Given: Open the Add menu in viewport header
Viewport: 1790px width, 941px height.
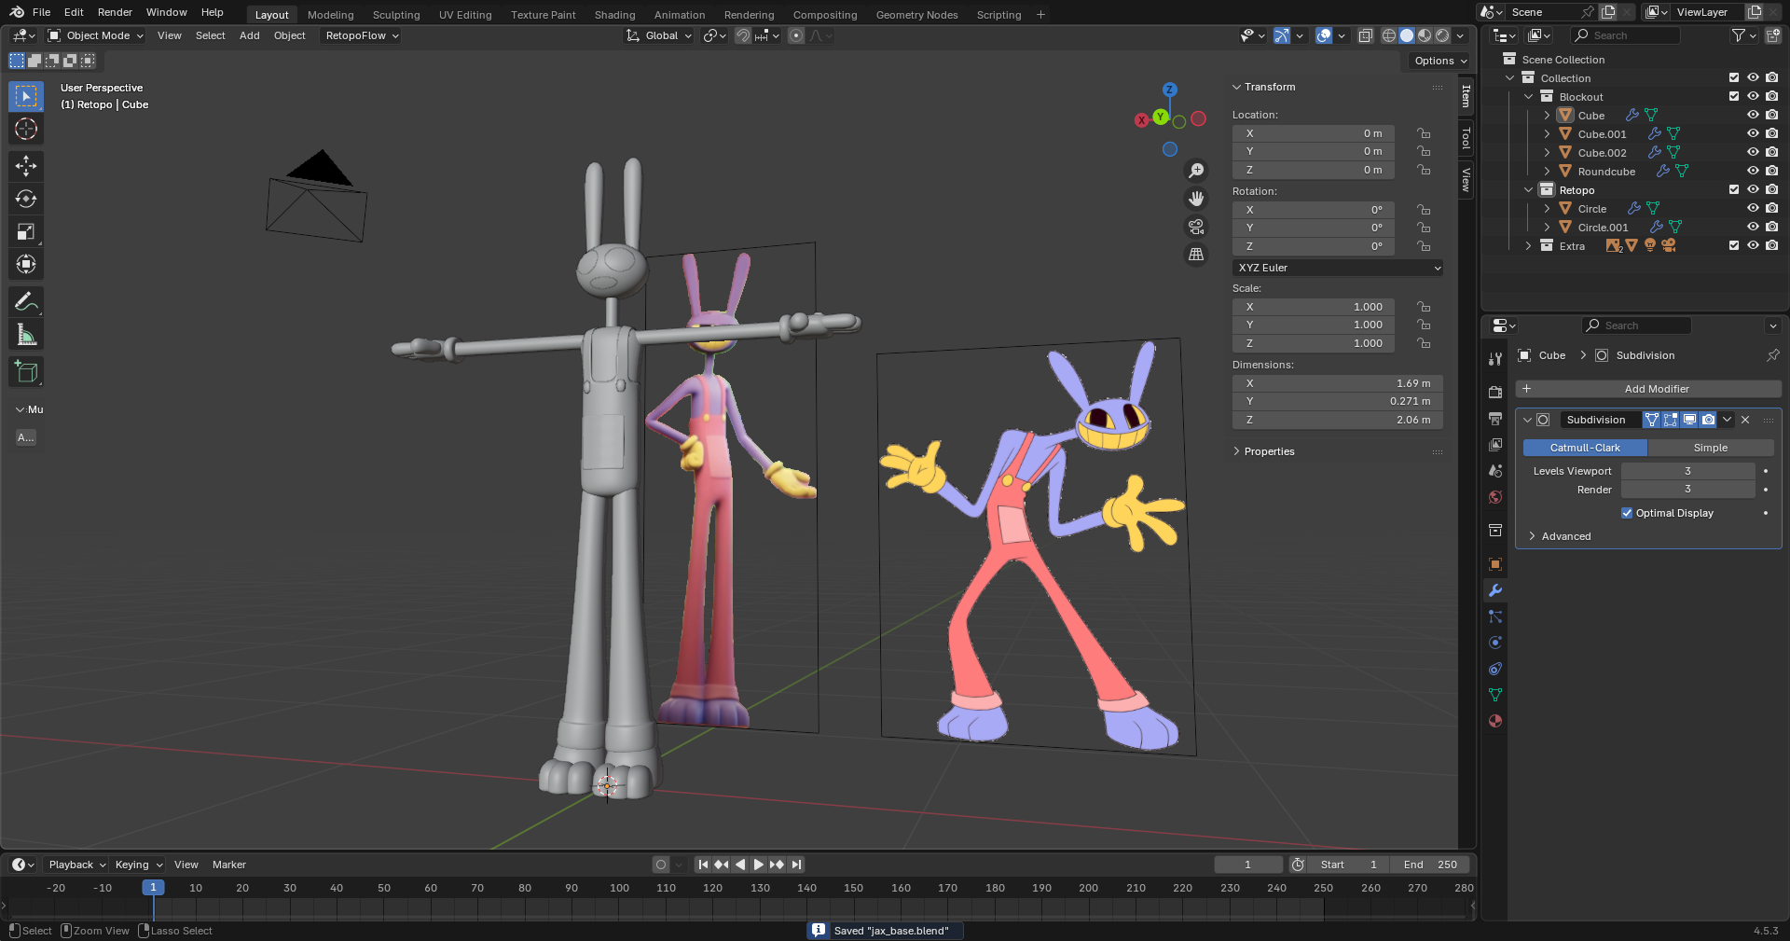Looking at the screenshot, I should 250,35.
